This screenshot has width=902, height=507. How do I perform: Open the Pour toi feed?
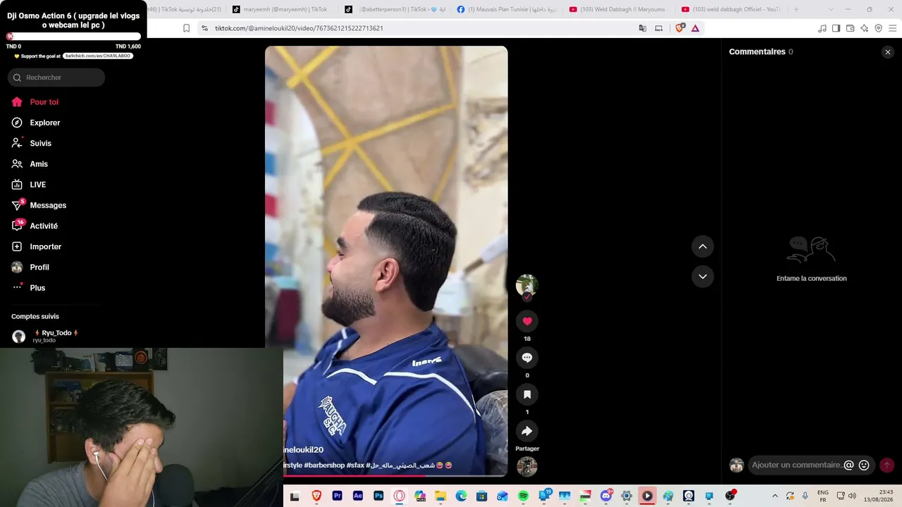35,102
